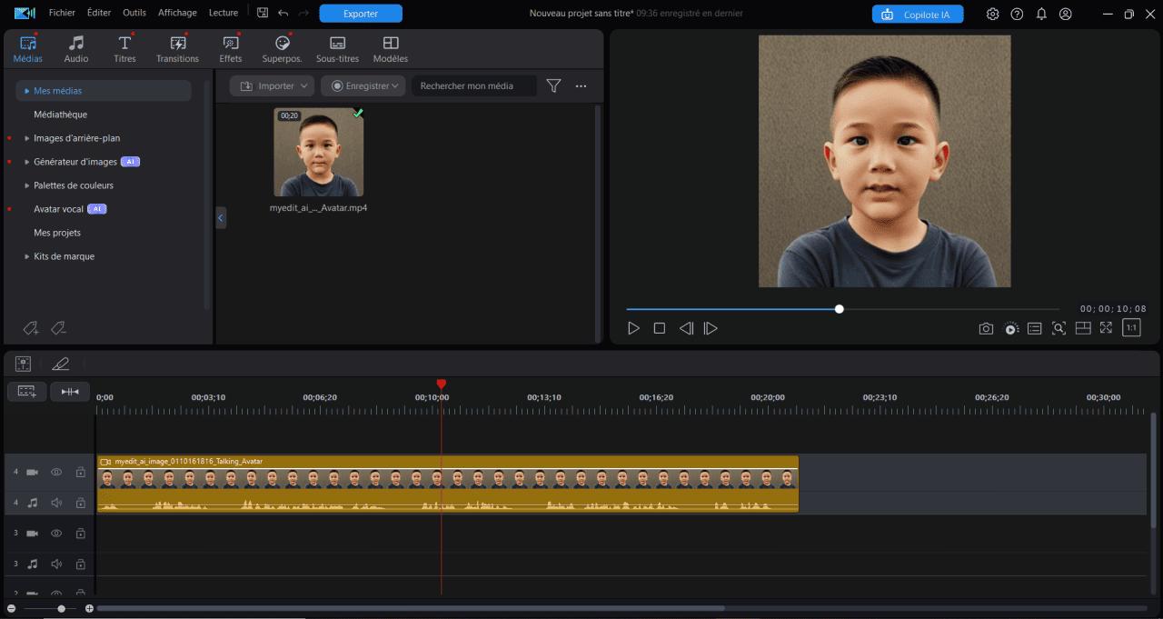Click the Stop button in preview
This screenshot has width=1163, height=619.
coord(660,328)
